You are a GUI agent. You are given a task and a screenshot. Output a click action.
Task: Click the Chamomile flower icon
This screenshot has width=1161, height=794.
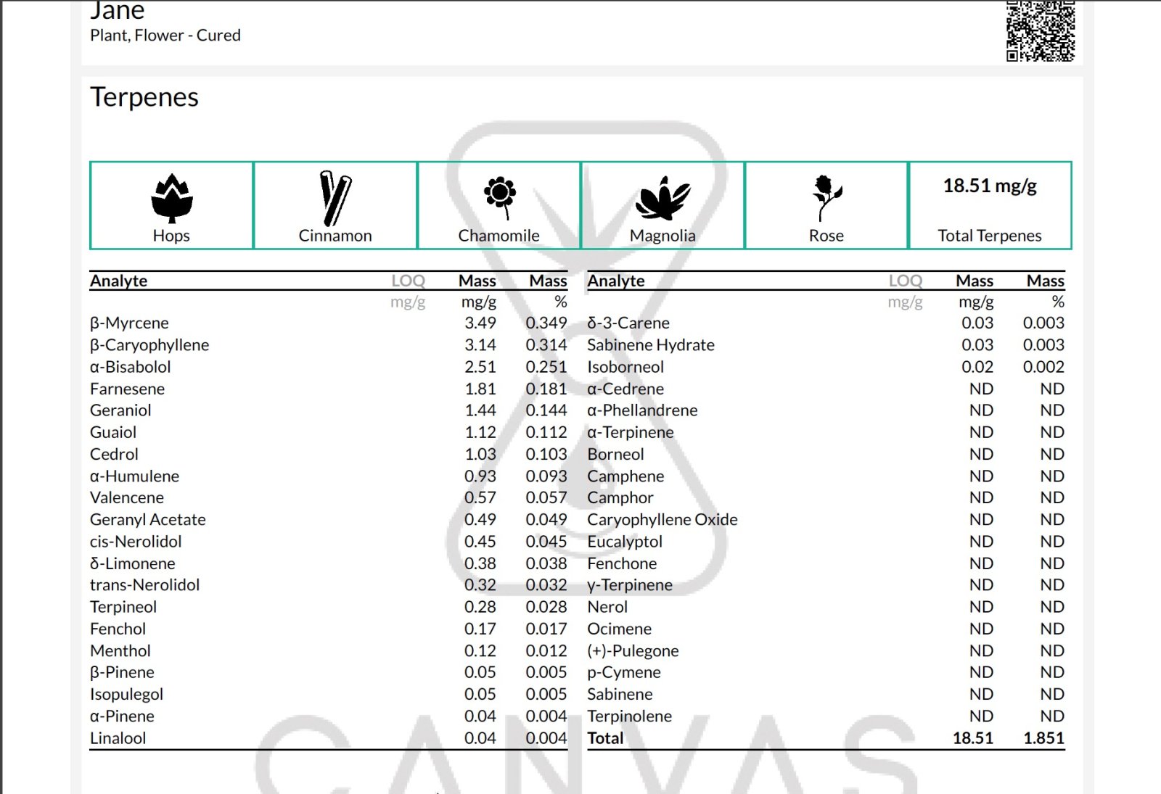point(500,197)
